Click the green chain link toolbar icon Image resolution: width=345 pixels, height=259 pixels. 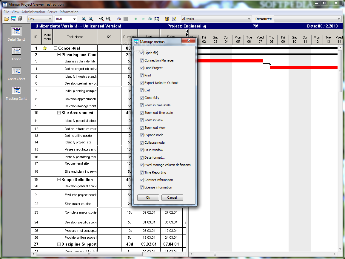(150, 19)
